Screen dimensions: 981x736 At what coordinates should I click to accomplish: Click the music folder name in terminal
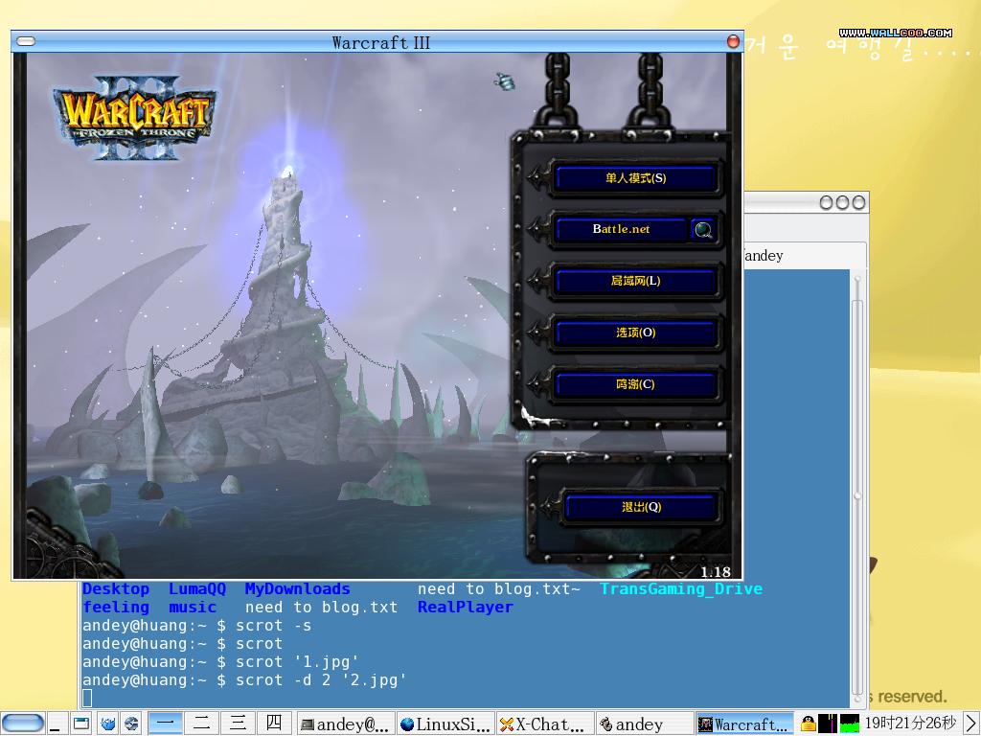pos(192,607)
